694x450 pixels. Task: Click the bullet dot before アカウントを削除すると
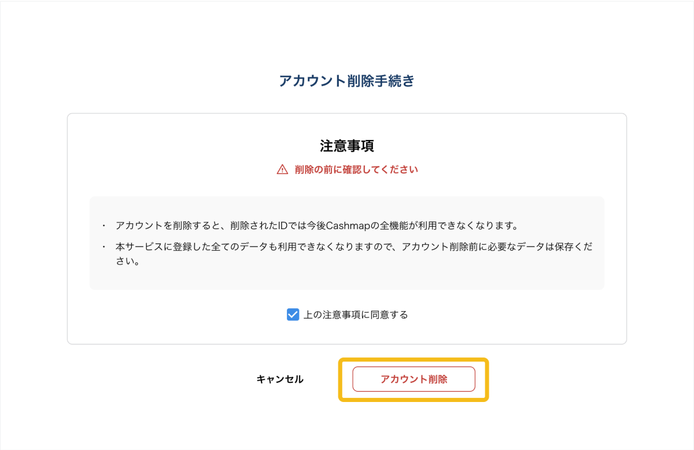104,225
